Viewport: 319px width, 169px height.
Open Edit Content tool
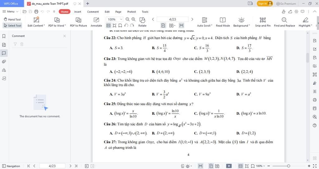(36, 22)
